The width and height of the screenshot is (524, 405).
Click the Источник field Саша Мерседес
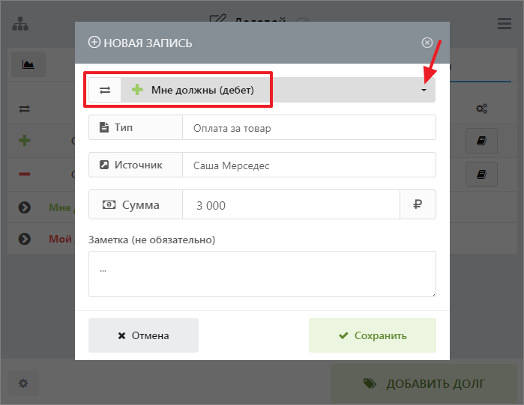coord(308,165)
